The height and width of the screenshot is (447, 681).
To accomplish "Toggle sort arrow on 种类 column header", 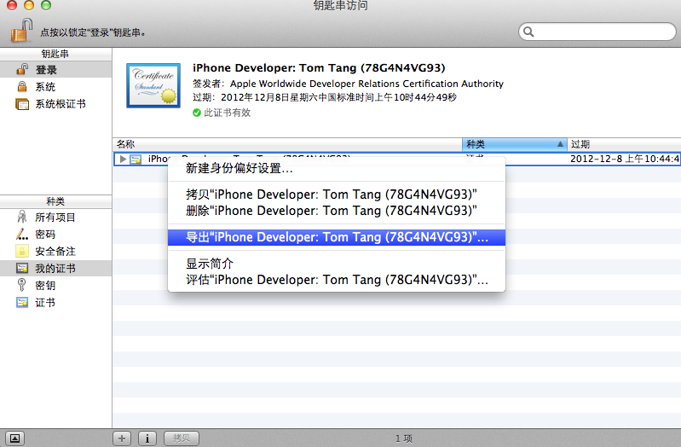I will (560, 144).
